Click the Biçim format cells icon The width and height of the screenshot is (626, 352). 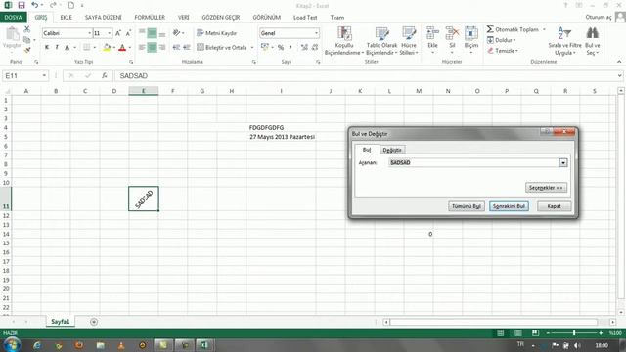point(471,33)
